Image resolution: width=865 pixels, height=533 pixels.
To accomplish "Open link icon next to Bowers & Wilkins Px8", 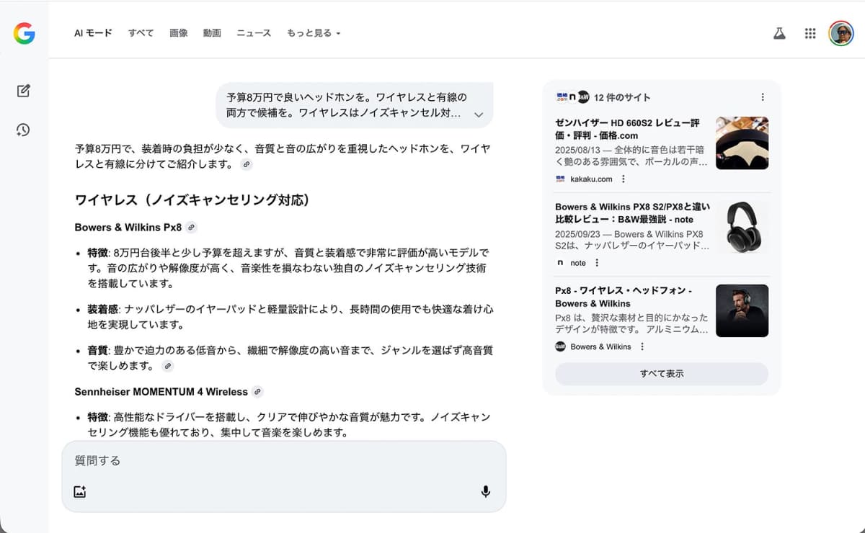I will (x=190, y=227).
